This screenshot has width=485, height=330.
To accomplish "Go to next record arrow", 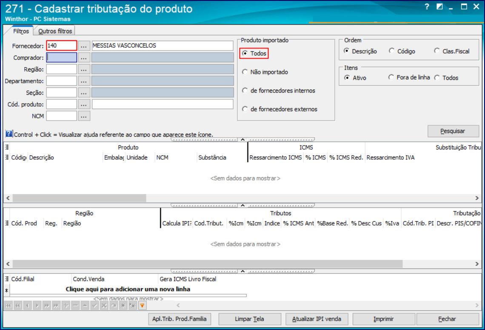I will click(37, 306).
